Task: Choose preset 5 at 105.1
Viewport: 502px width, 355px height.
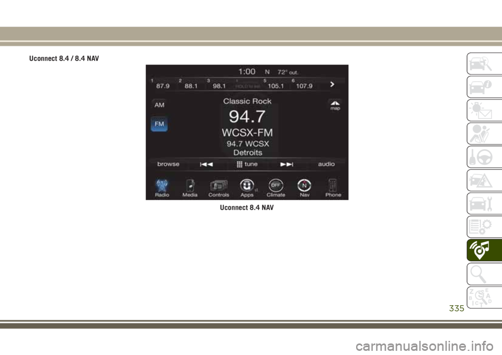Action: point(276,84)
